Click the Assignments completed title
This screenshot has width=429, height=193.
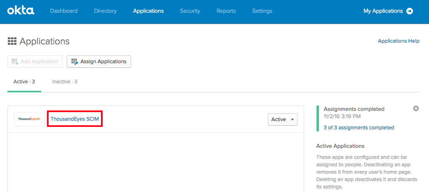click(x=354, y=109)
